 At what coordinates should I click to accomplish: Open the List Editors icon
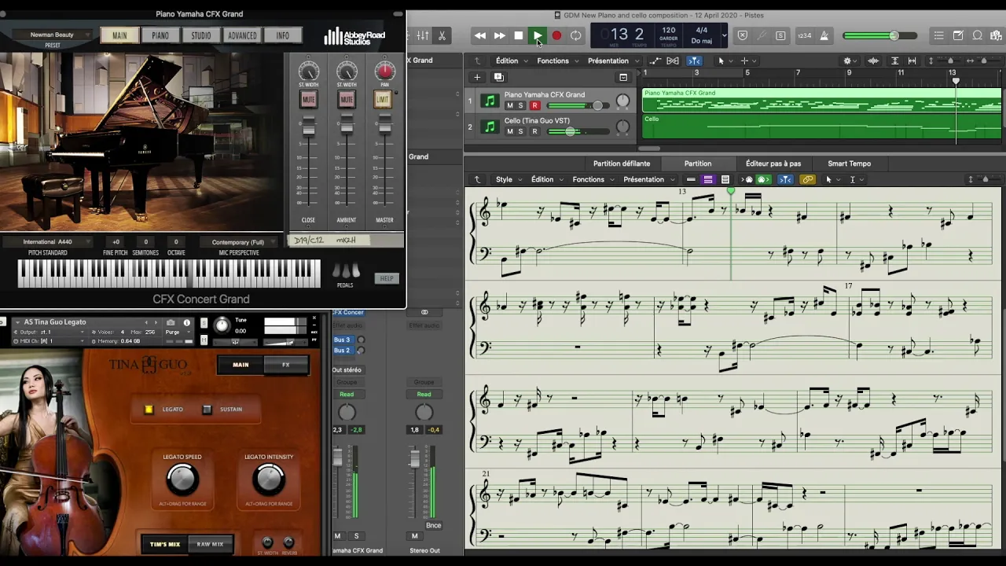[938, 35]
